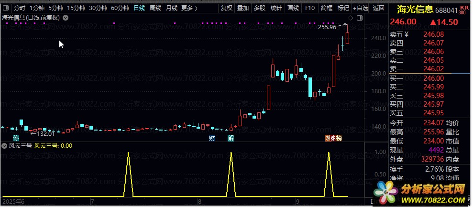Image resolution: width=473 pixels, height=208 pixels.
Task: Click the current price 246.00 heading
Action: [403, 22]
